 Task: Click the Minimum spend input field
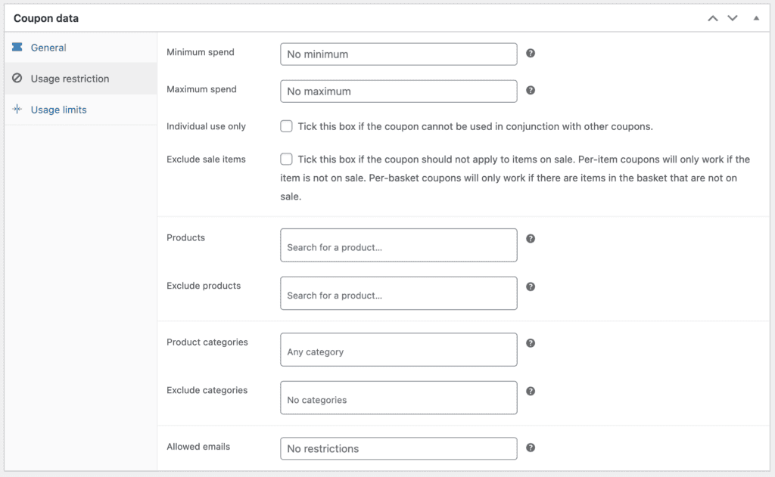(398, 54)
